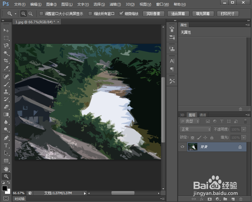
Task: Toggle lock transparent pixels
Action: click(x=192, y=138)
